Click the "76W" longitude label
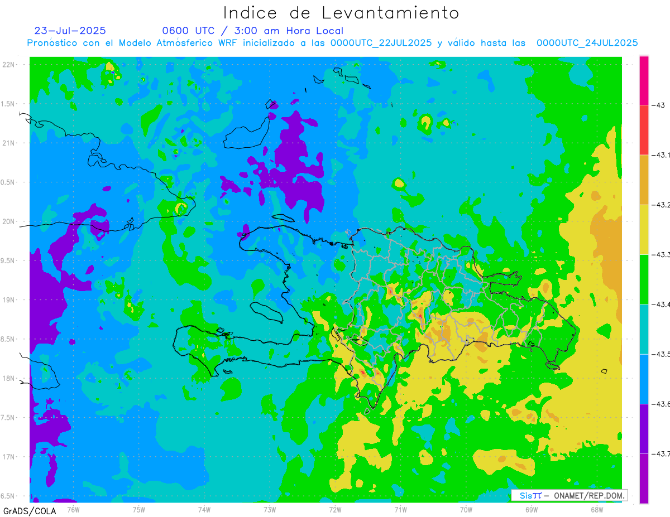The height and width of the screenshot is (517, 670). [73, 509]
